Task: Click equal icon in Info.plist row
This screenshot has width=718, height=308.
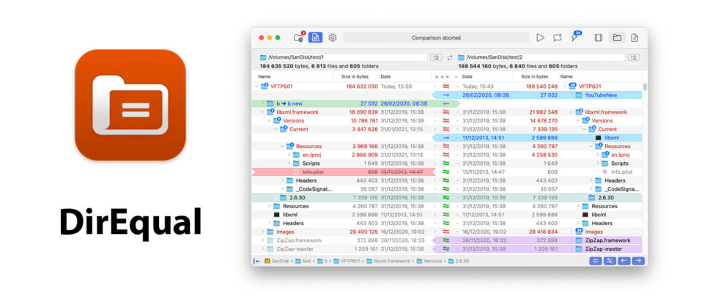Action: tap(445, 172)
